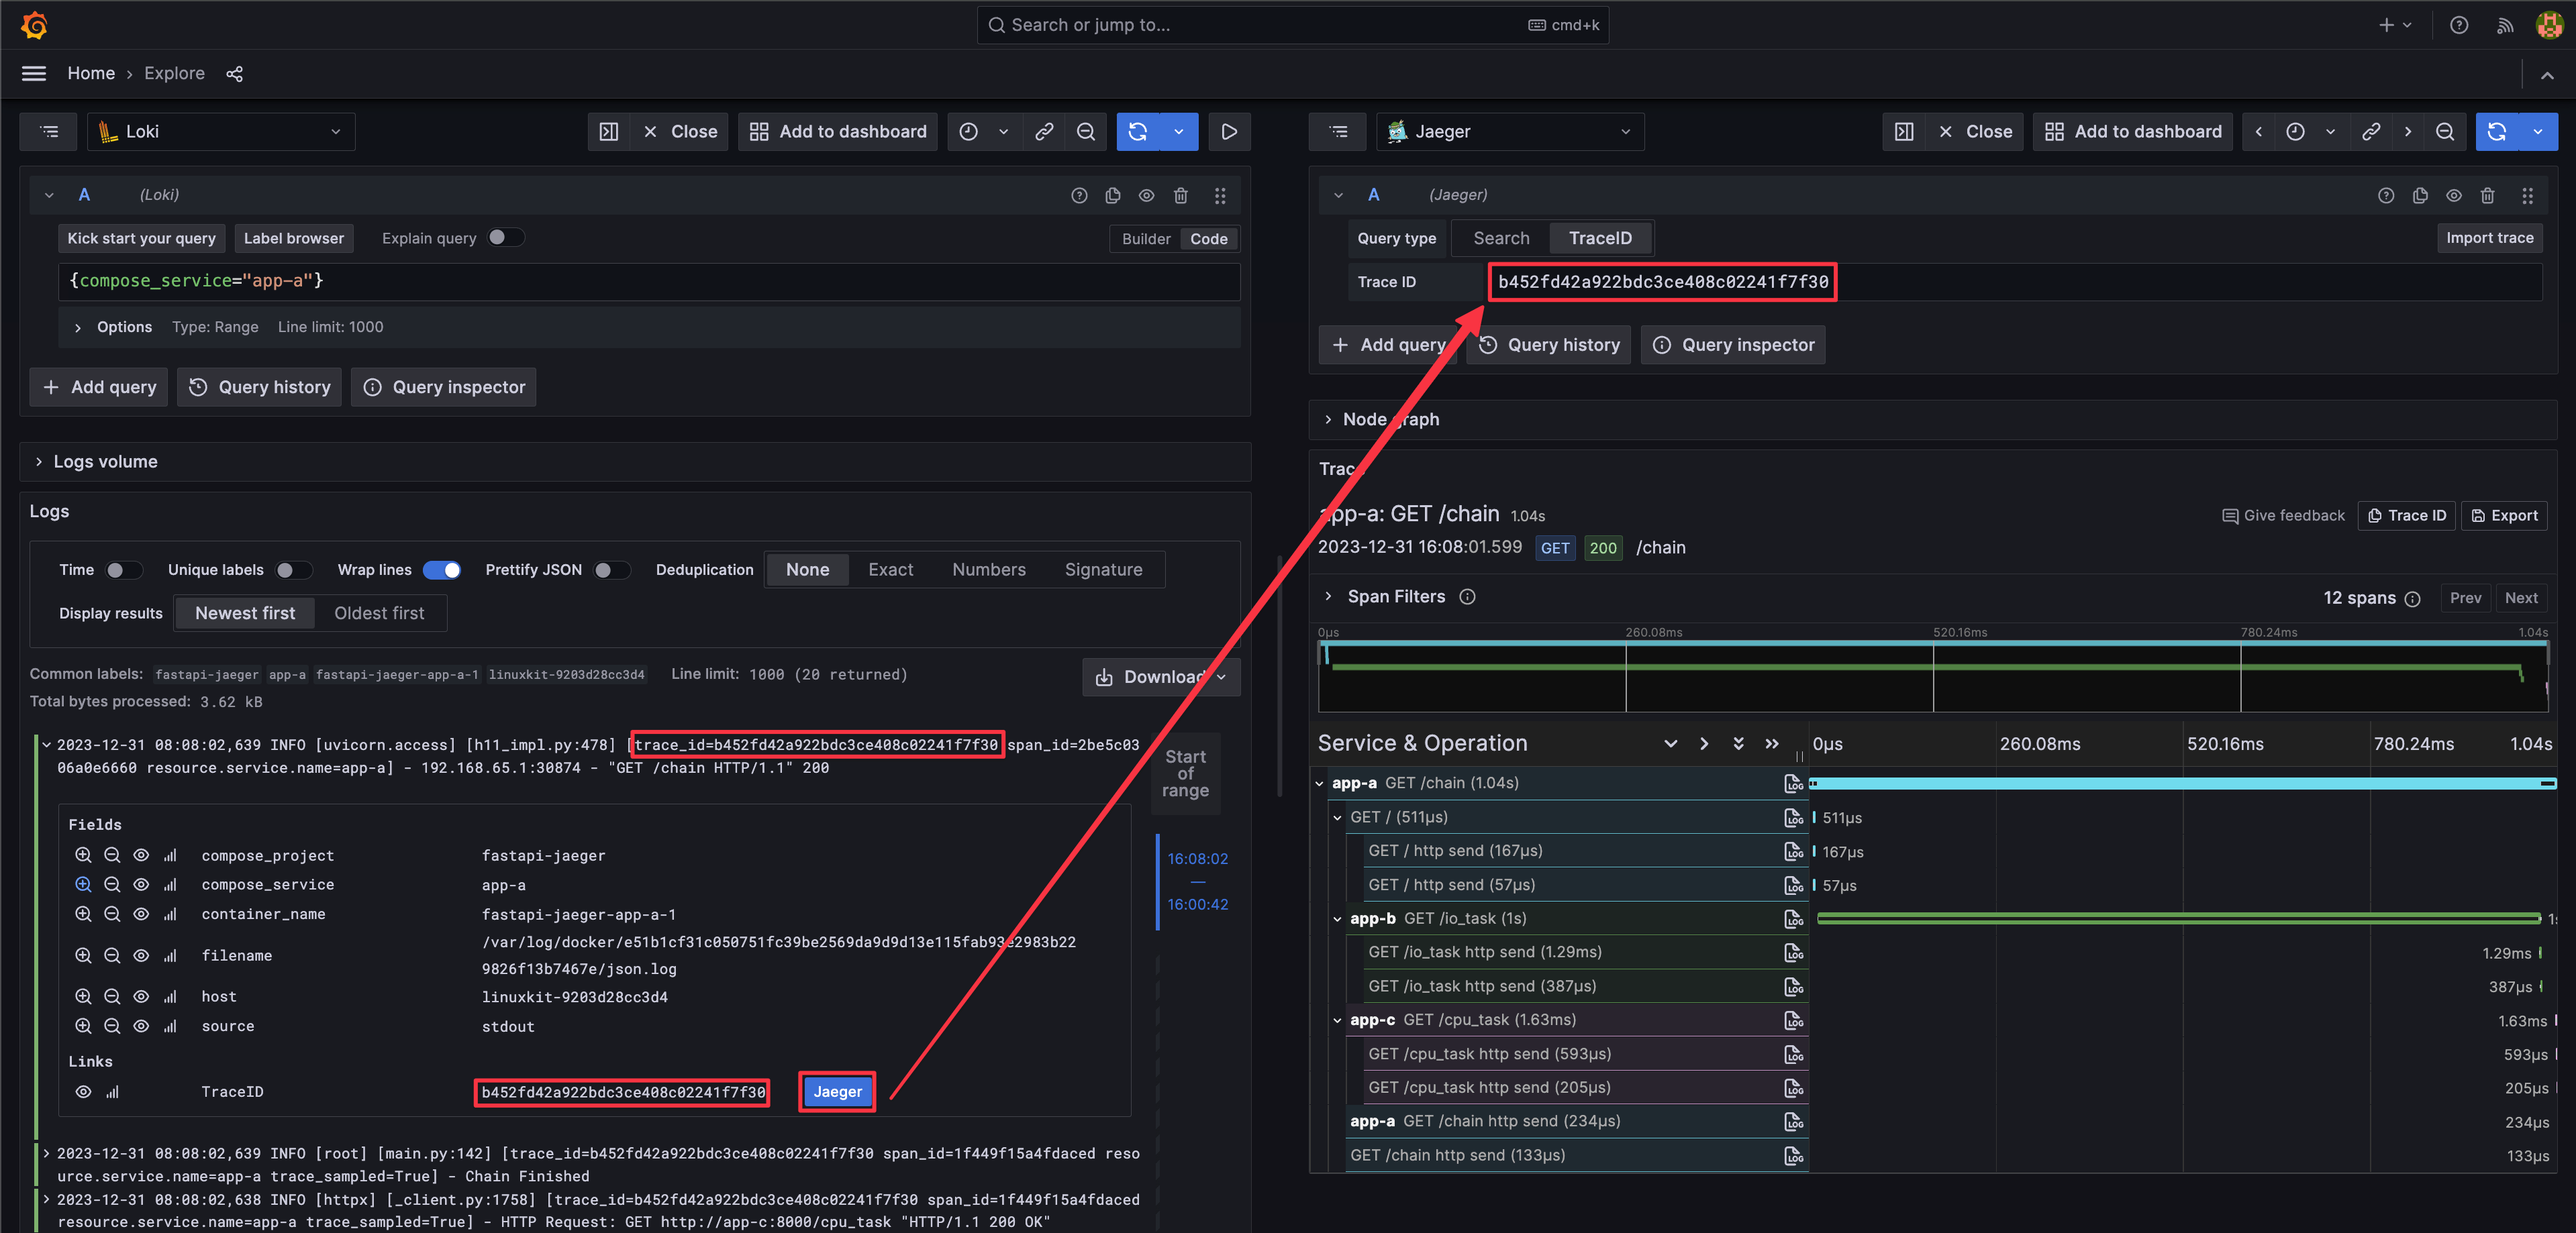The image size is (2576, 1233).
Task: Delete the Loki query with trash icon
Action: pyautogui.click(x=1180, y=196)
